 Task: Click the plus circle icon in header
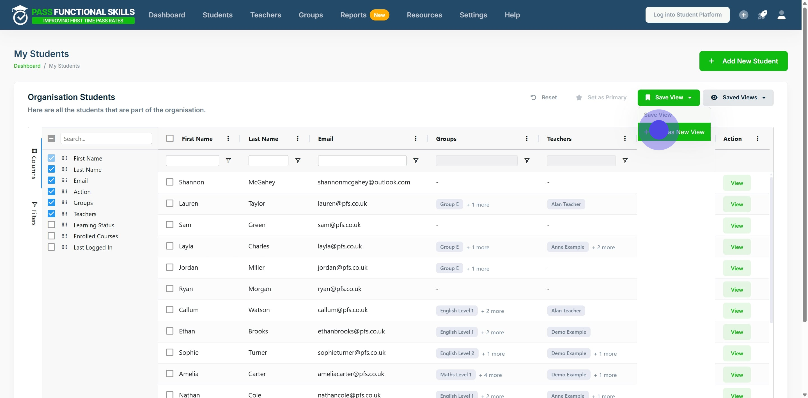coord(743,15)
